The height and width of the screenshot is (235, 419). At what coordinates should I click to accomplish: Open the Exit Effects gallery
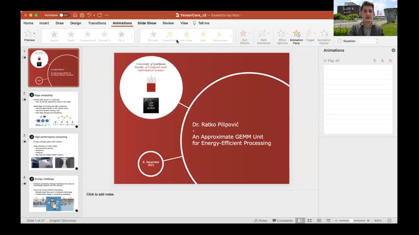click(244, 37)
